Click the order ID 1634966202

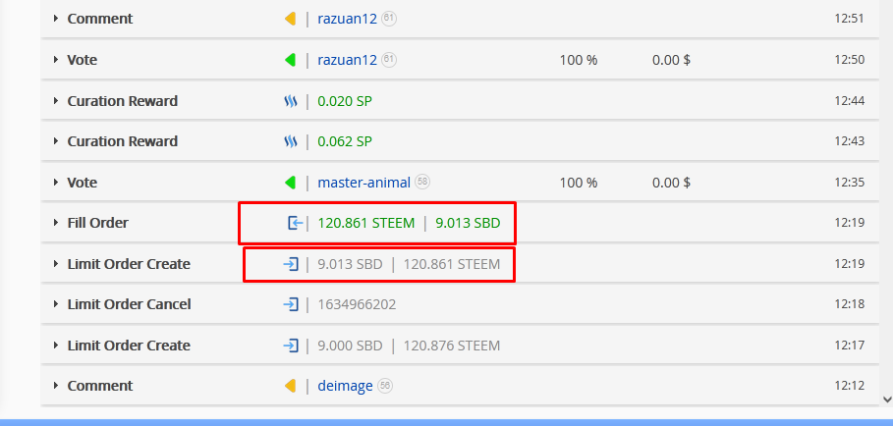pyautogui.click(x=357, y=304)
